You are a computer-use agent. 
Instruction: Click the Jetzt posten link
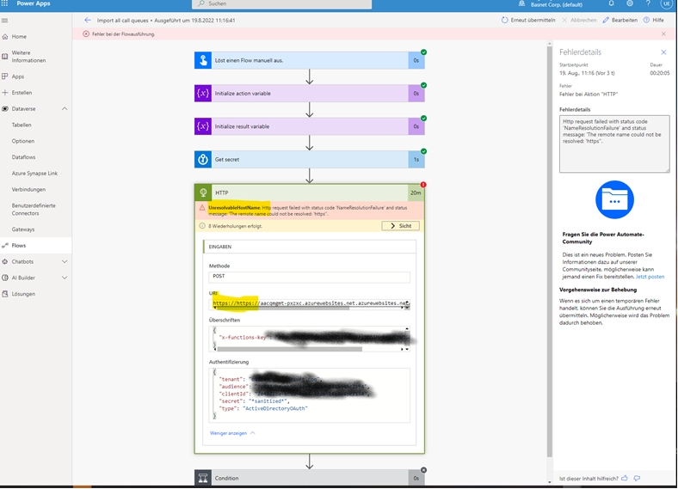tap(650, 277)
